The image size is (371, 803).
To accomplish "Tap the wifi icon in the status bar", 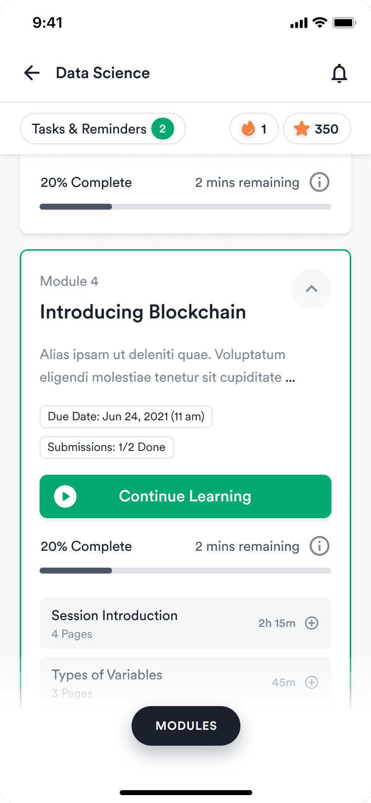I will coord(320,23).
